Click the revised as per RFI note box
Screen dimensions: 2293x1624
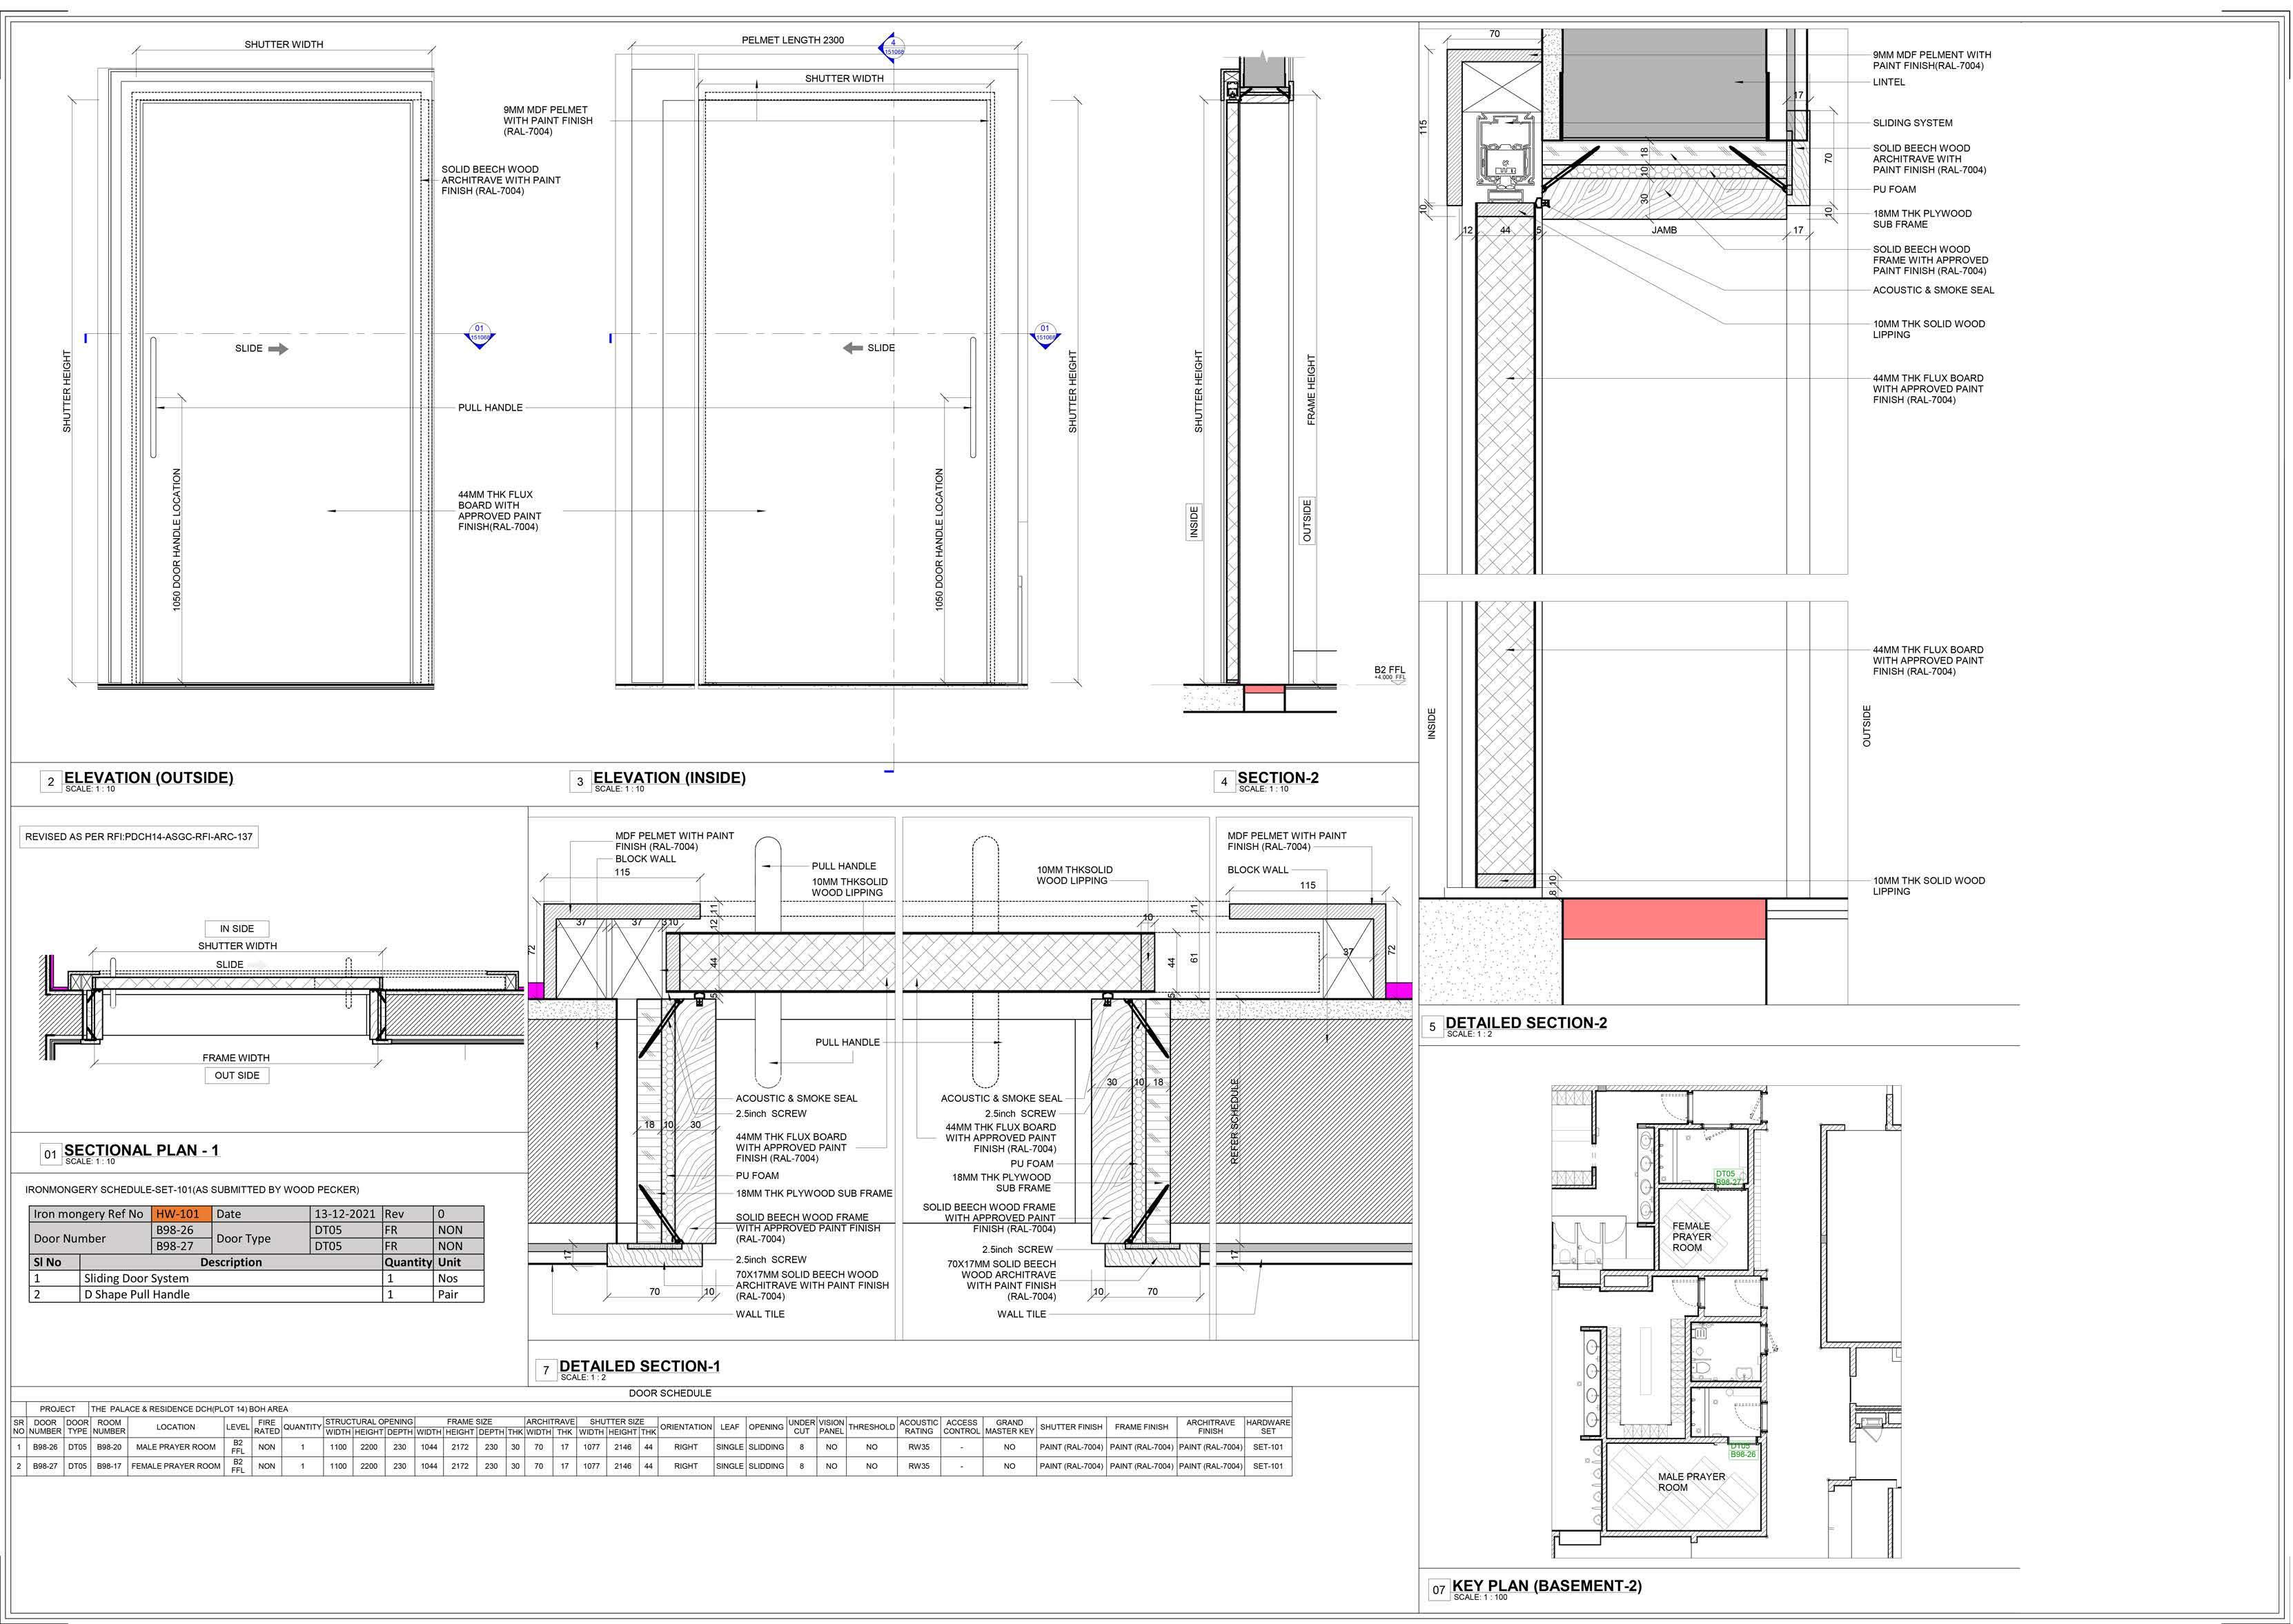coord(139,837)
